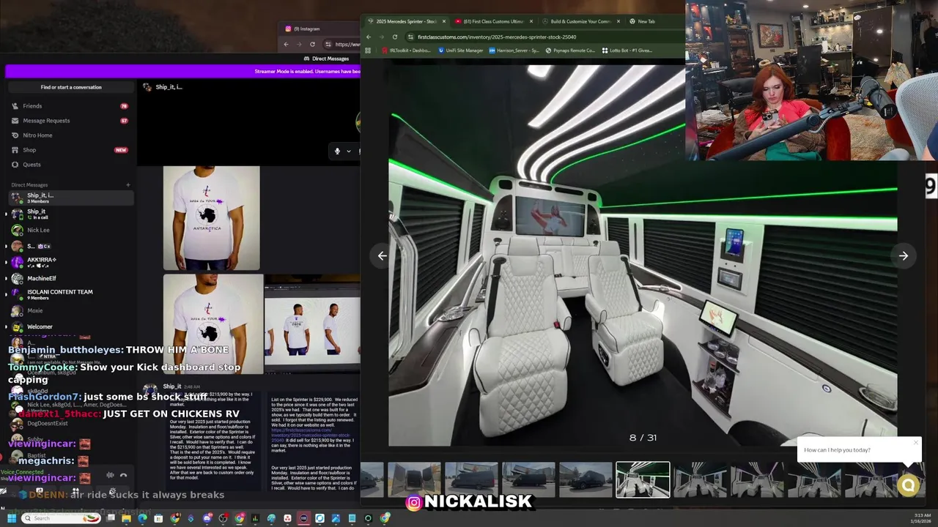938x527 pixels.
Task: Open Message Requests in Discord
Action: (x=70, y=121)
